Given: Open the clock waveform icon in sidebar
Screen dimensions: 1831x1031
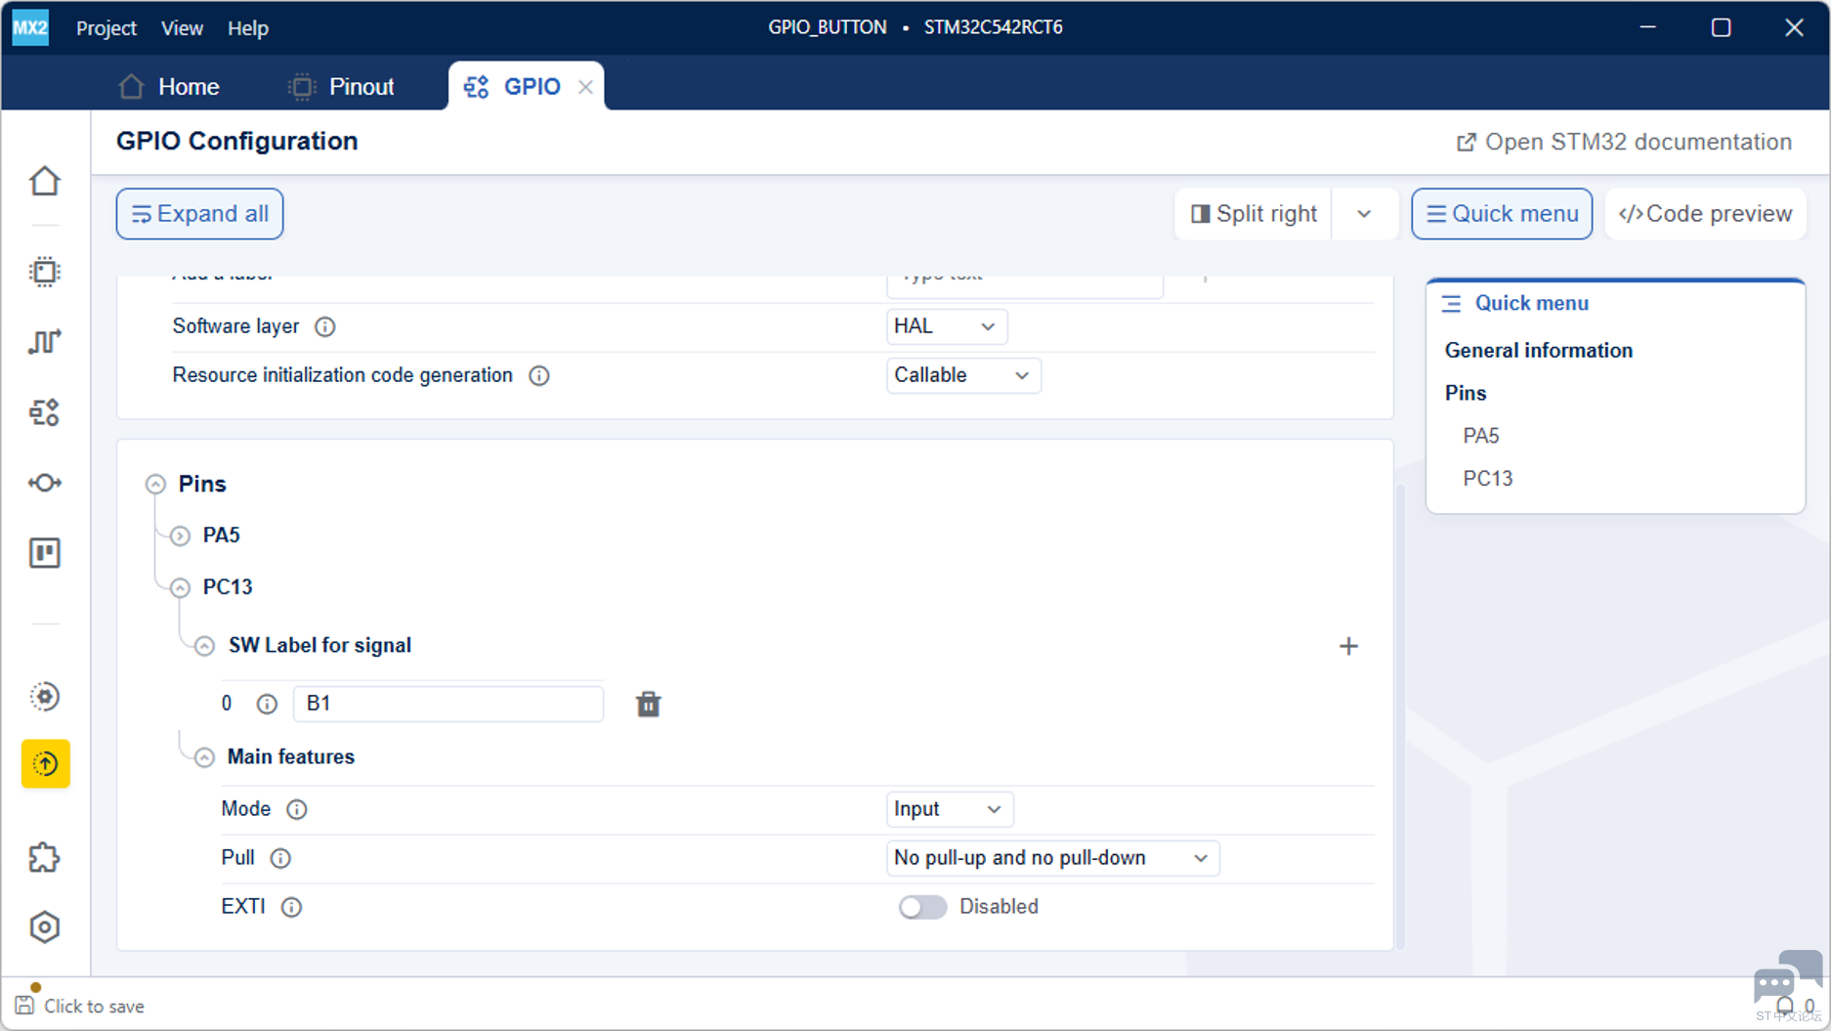Looking at the screenshot, I should [45, 341].
